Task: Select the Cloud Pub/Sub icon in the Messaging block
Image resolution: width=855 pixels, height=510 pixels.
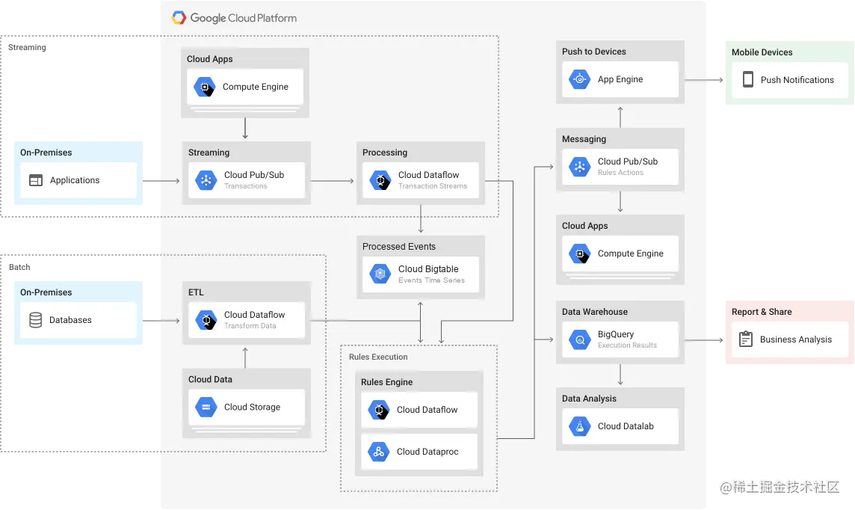Action: pos(580,166)
